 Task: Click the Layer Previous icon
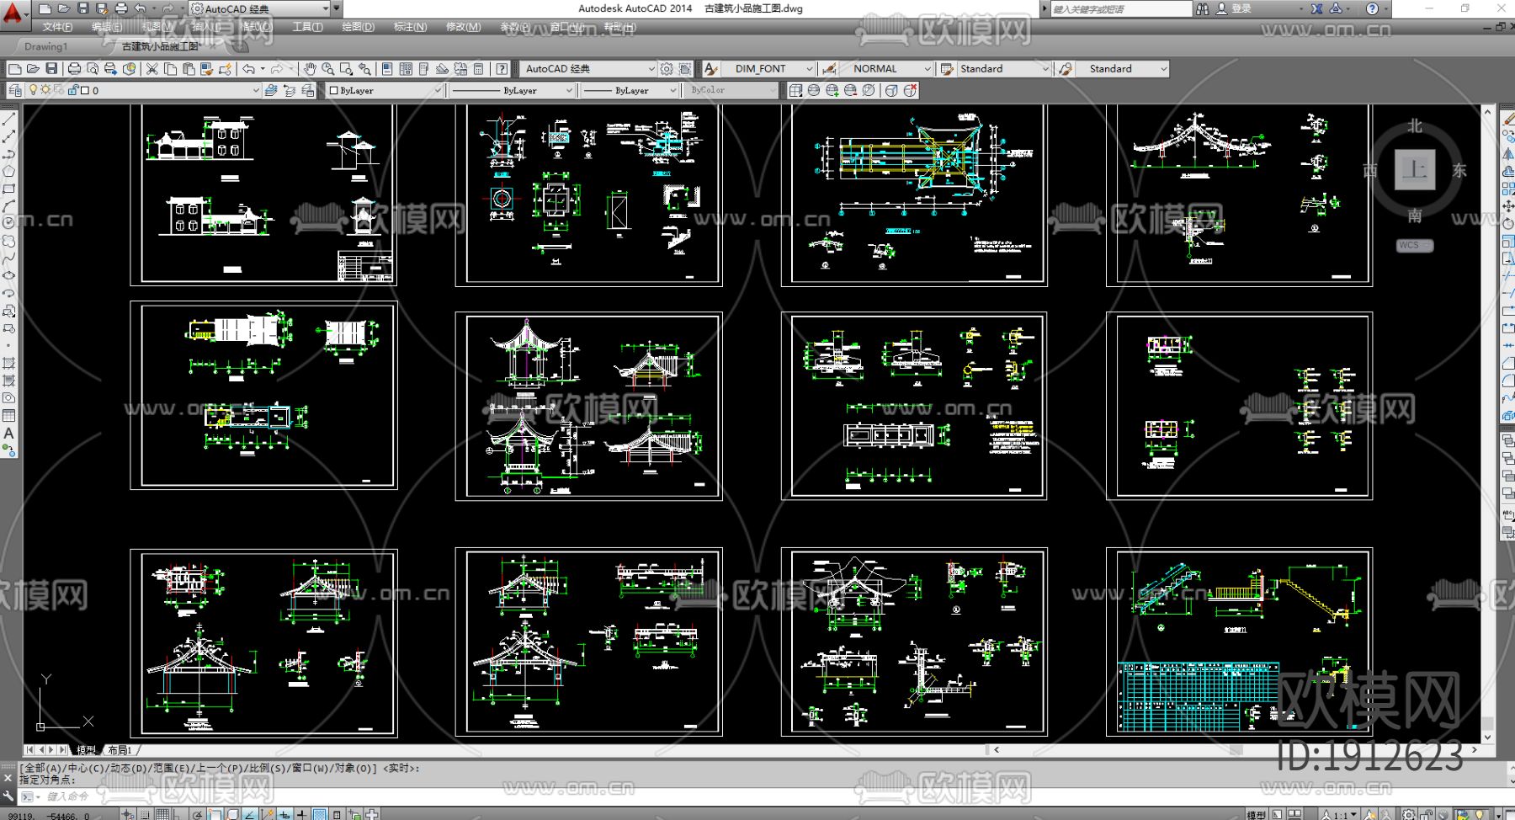(290, 90)
